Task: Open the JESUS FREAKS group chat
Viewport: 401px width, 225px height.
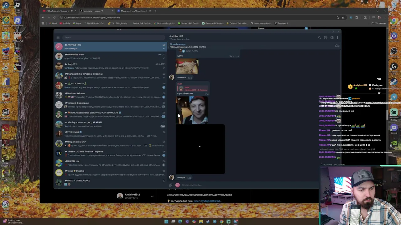Action: click(x=110, y=85)
